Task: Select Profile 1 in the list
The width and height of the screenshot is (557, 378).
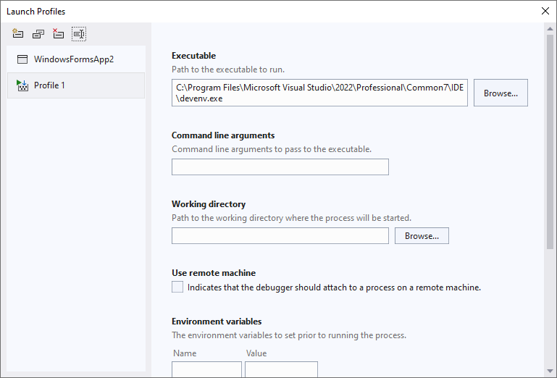Action: [x=76, y=85]
